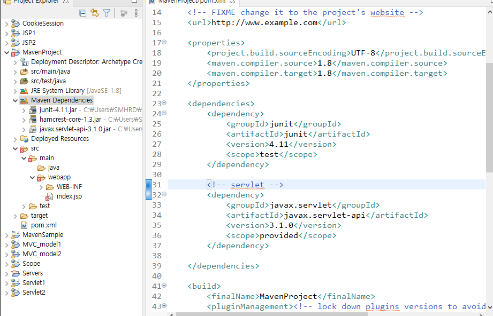Screen dimensions: 493x316
Task: Select the Scope project in the tree
Action: pyautogui.click(x=31, y=264)
